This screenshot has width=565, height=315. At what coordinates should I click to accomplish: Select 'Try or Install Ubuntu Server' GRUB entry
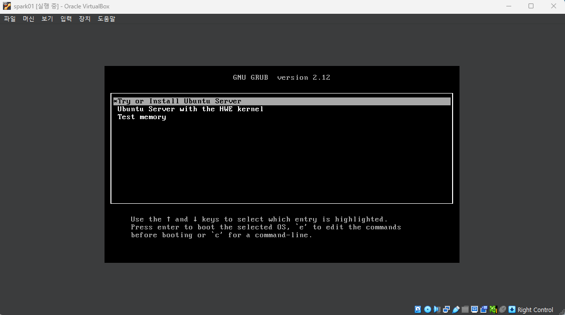pos(282,101)
